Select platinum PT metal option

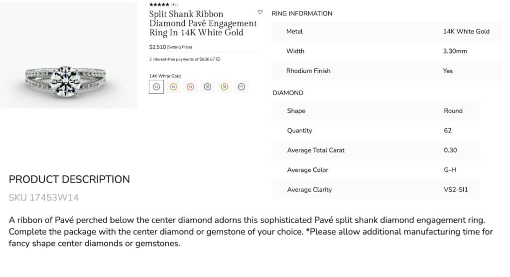pos(242,87)
